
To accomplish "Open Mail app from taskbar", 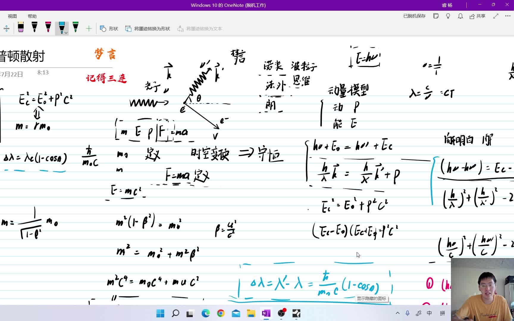I will click(x=236, y=313).
